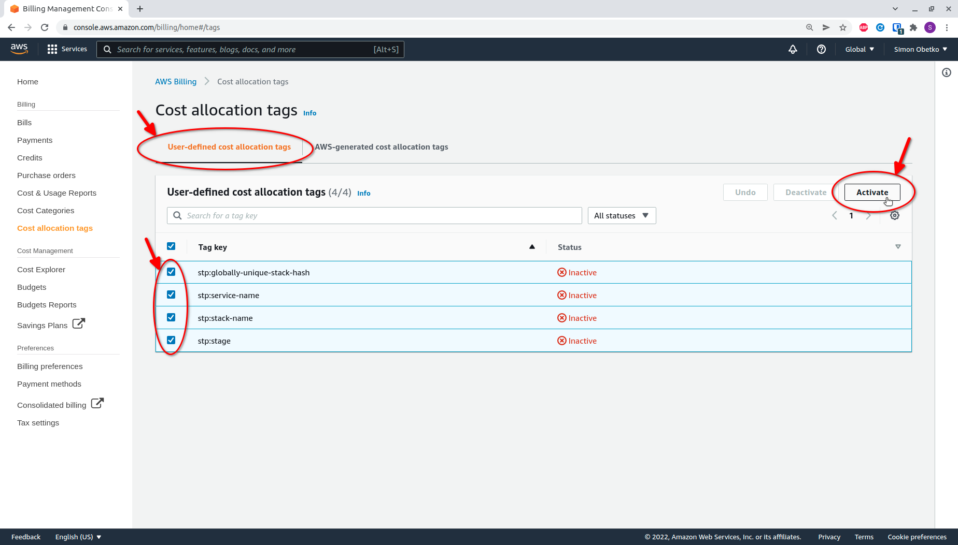Open Bills in the sidebar
The height and width of the screenshot is (545, 958).
24,123
